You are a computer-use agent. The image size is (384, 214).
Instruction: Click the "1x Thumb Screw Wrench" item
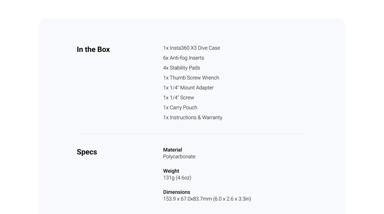[191, 78]
